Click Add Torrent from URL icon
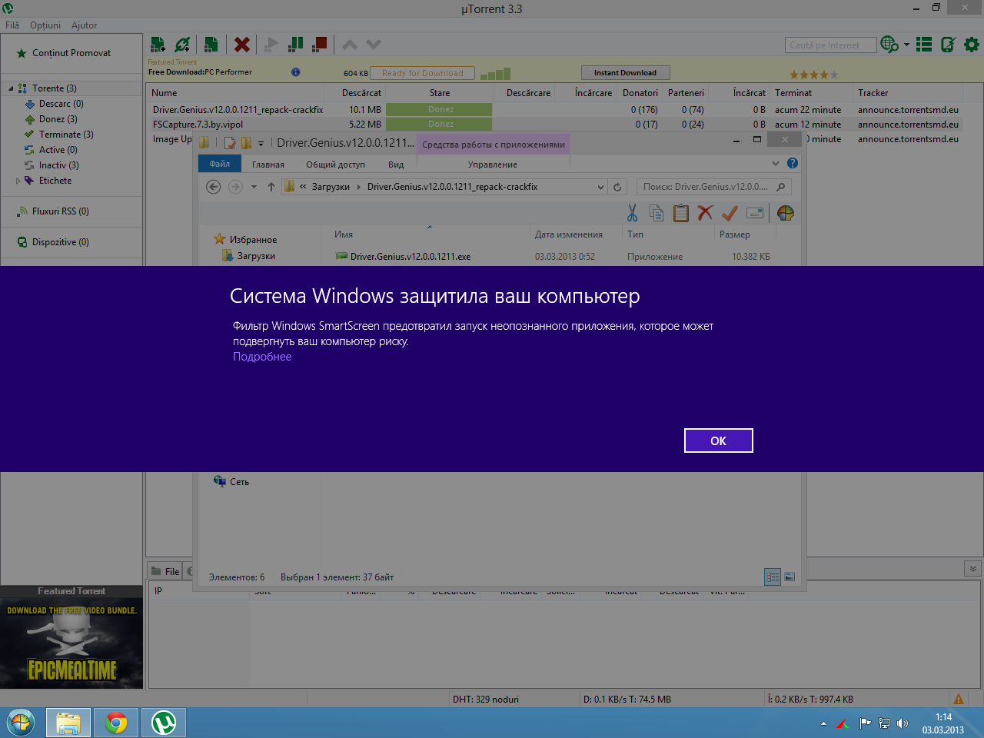This screenshot has width=984, height=738. click(x=182, y=45)
